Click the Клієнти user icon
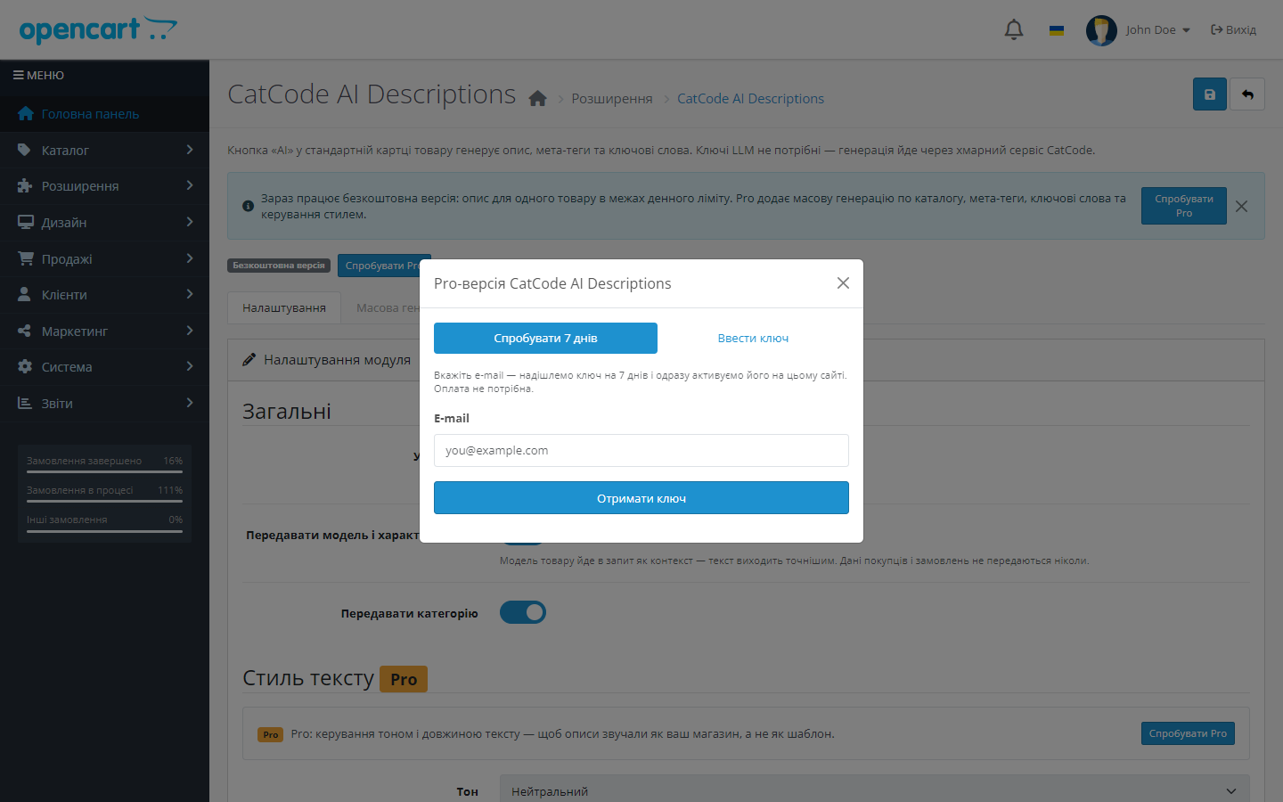Screen dimensions: 1283x802 (x=25, y=295)
